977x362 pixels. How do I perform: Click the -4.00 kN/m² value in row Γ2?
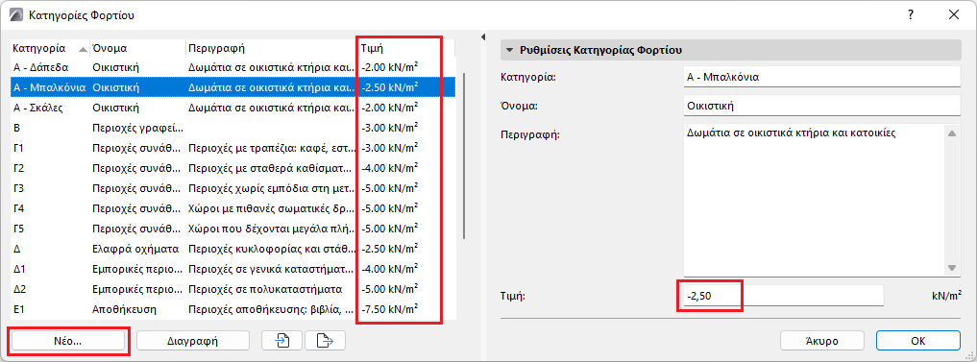tap(389, 168)
